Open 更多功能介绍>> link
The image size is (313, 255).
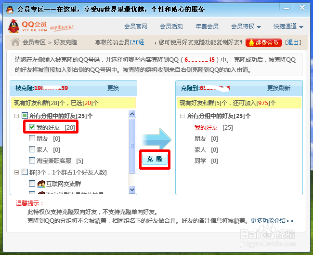(272, 221)
